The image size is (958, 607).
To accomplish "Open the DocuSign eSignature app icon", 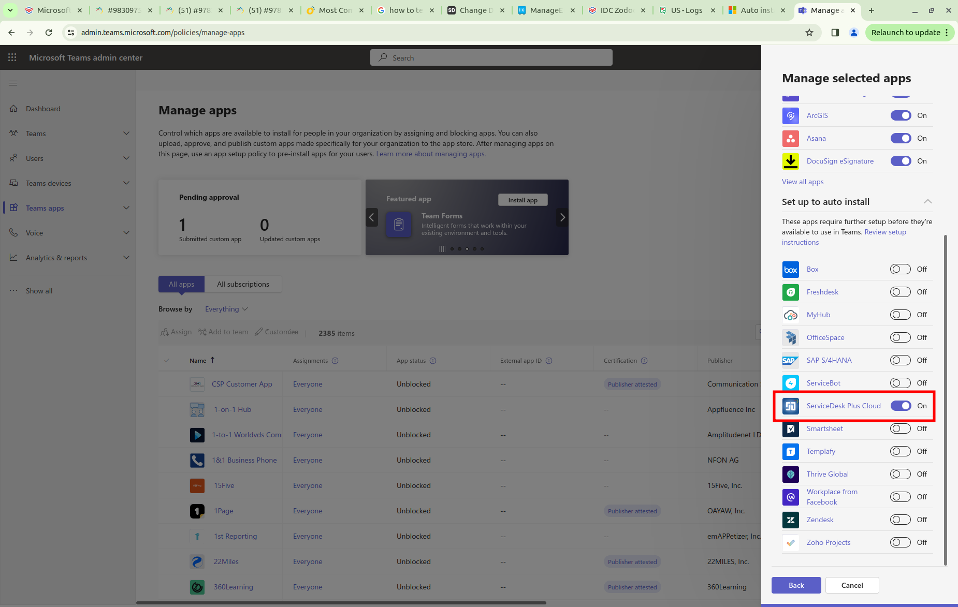I will 790,161.
